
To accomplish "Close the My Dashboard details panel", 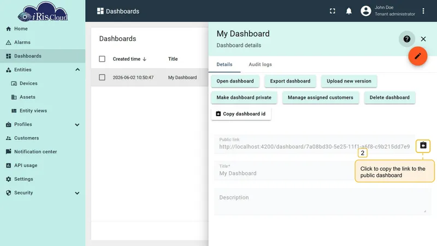I will pyautogui.click(x=423, y=39).
